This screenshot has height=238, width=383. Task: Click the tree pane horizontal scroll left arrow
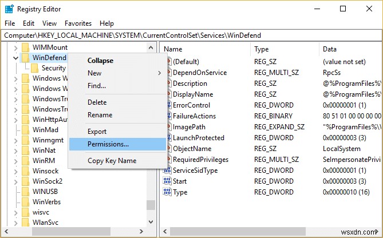[6, 231]
